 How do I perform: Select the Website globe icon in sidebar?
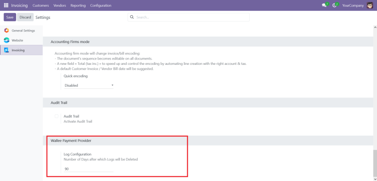6,40
